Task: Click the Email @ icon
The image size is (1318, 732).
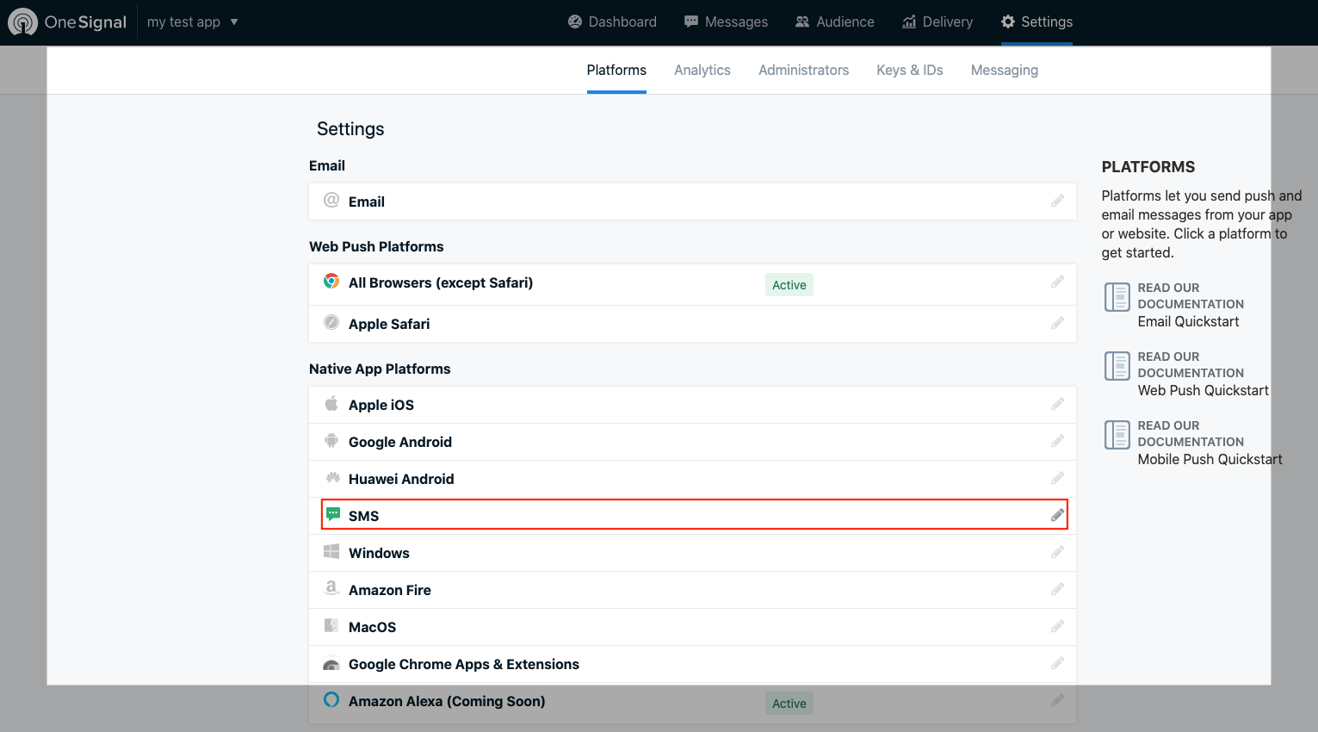Action: pyautogui.click(x=331, y=200)
